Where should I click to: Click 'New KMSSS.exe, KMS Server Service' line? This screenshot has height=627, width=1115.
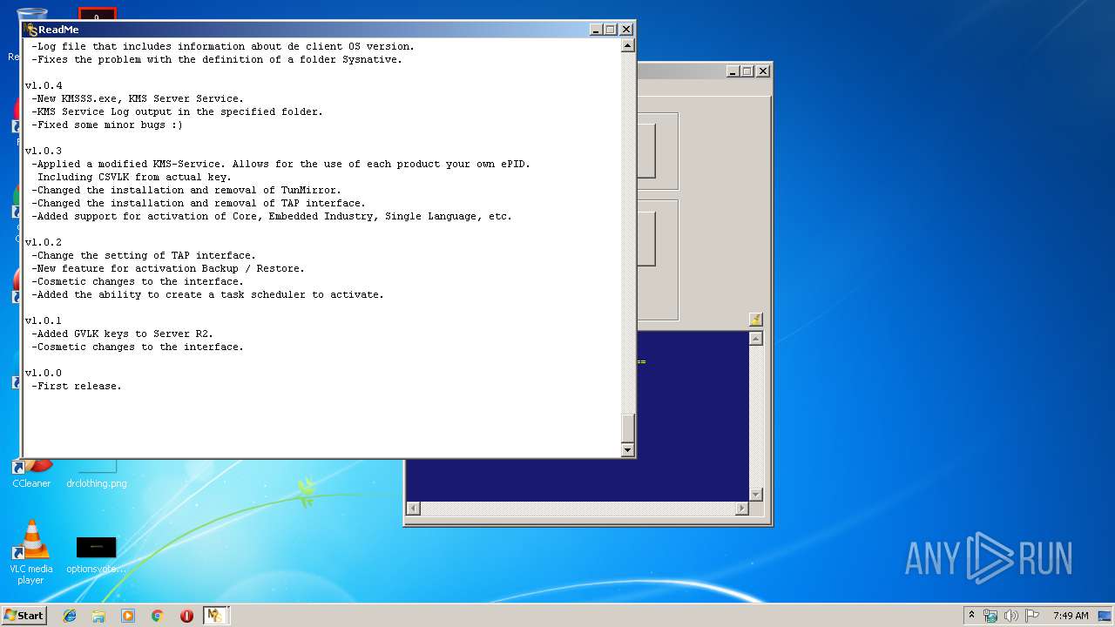coord(138,98)
